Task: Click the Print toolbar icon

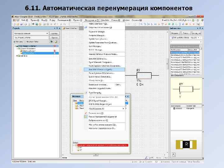Action: click(x=25, y=24)
